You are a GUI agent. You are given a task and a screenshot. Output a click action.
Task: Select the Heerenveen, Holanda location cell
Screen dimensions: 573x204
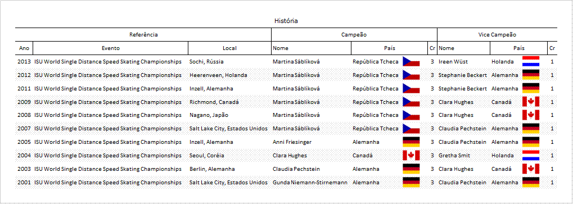coord(229,75)
